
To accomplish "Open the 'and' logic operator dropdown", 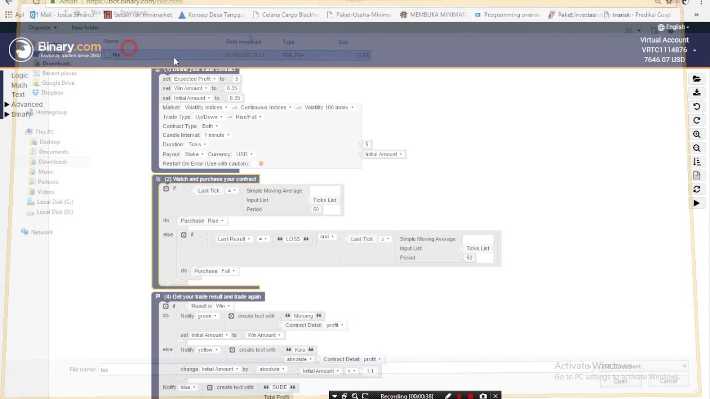I will (x=327, y=237).
